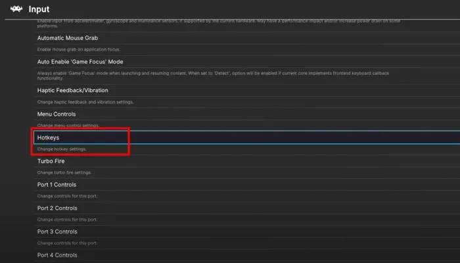Click 'Change haptic feedback and vibration settings.' text
Image resolution: width=460 pixels, height=263 pixels.
(85, 102)
